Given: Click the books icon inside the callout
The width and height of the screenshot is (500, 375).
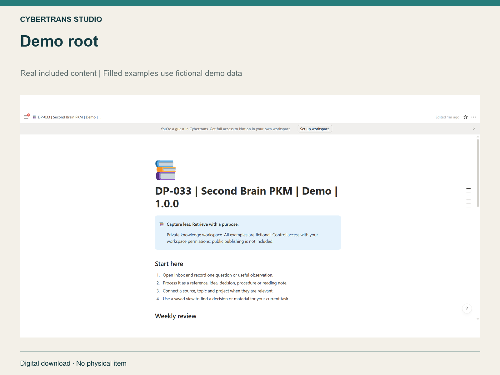Looking at the screenshot, I should [x=162, y=224].
